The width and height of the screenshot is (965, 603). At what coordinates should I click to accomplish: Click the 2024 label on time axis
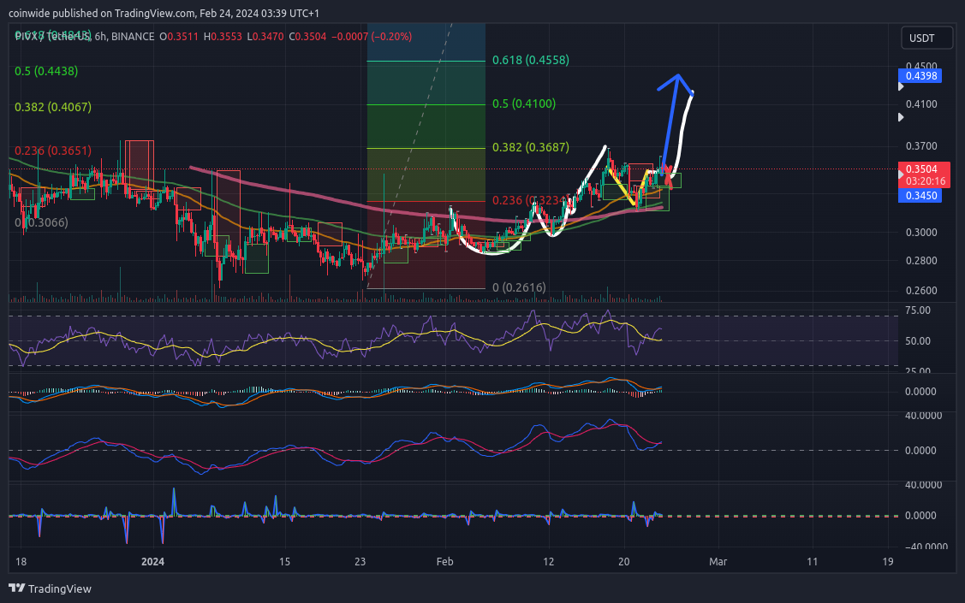[x=152, y=562]
